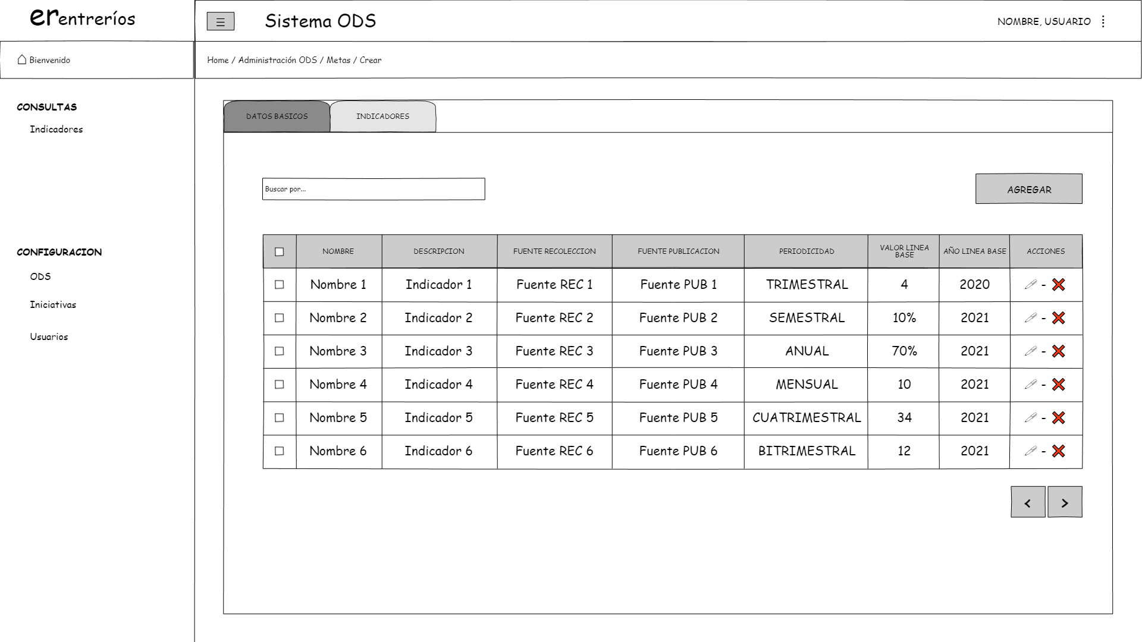Click the hamburger menu icon

click(220, 22)
